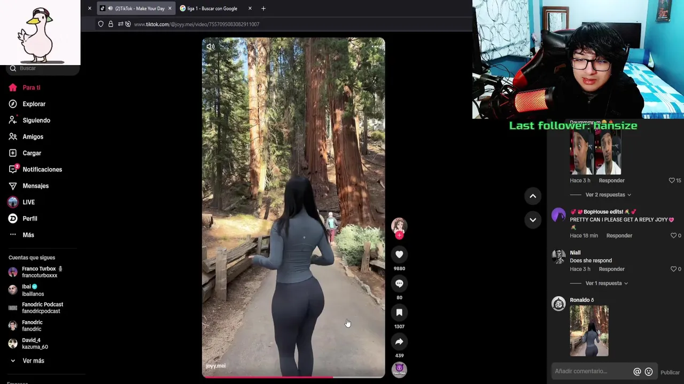Screen dimensions: 684x384
Task: Open site permissions icon in address bar
Action: [121, 24]
